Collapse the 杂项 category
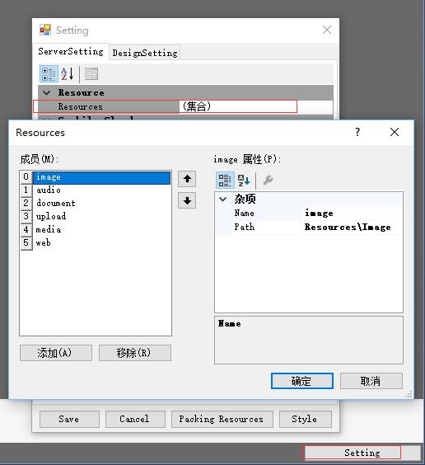 pos(222,199)
